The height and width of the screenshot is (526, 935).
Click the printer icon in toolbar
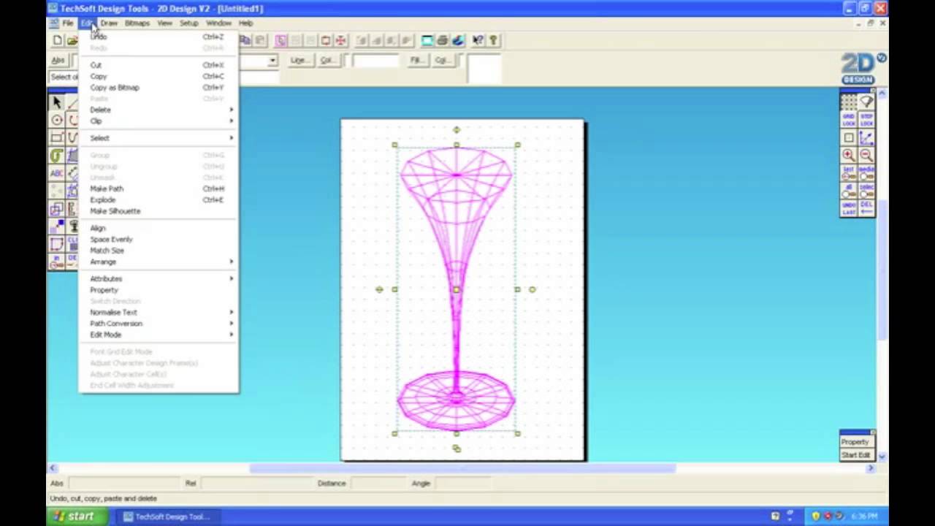(x=443, y=40)
